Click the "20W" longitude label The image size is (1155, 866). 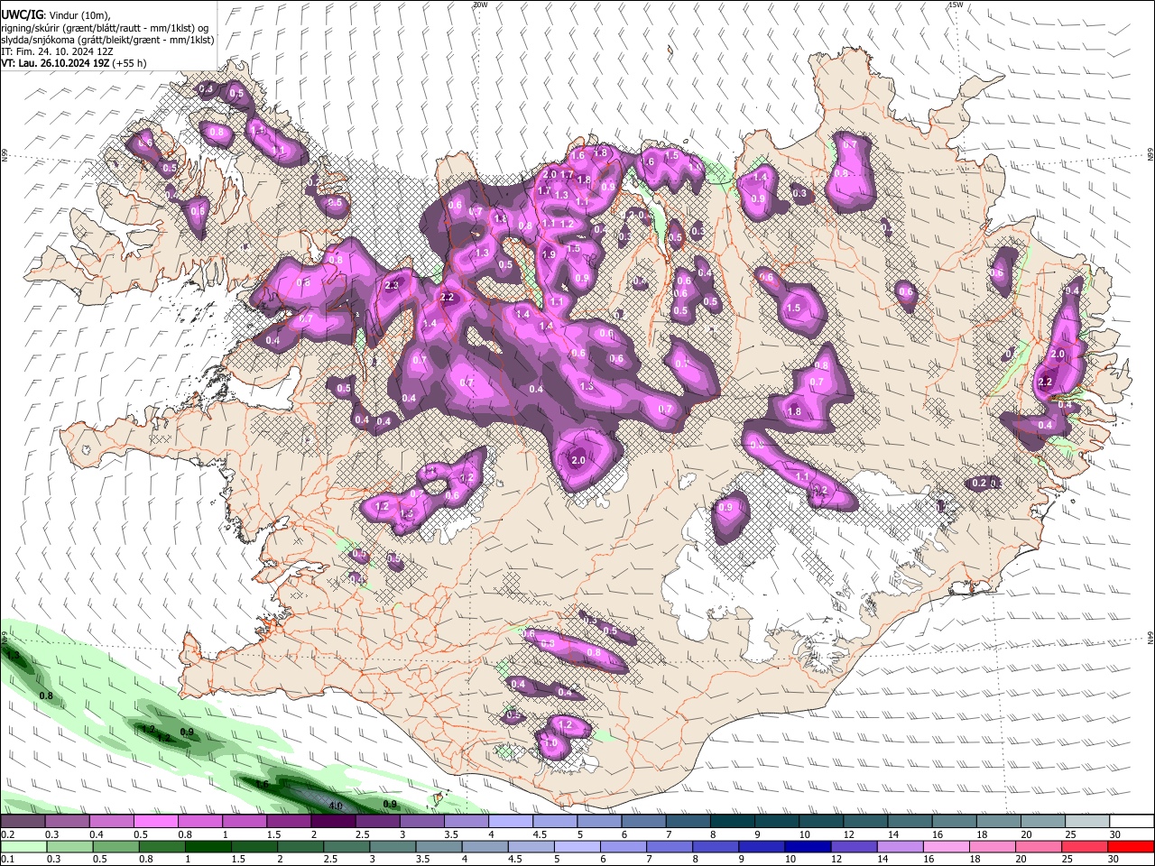click(x=480, y=5)
